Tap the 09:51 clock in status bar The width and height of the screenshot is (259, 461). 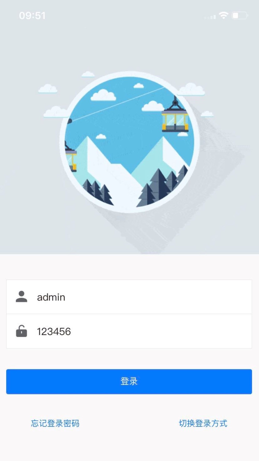click(32, 16)
